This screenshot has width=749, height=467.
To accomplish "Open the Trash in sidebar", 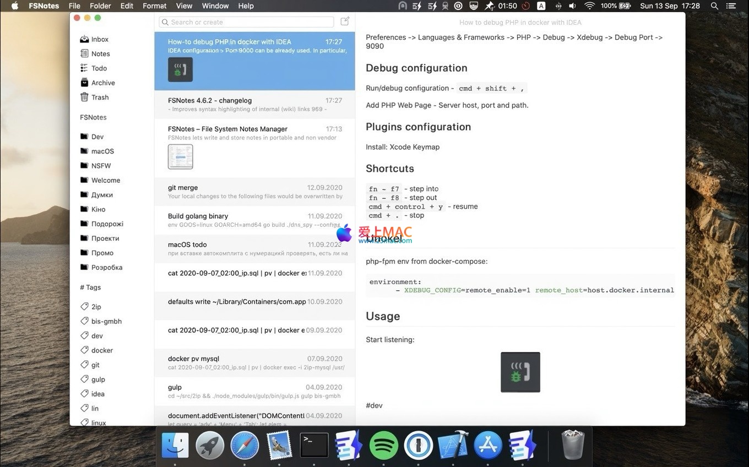I will 100,97.
